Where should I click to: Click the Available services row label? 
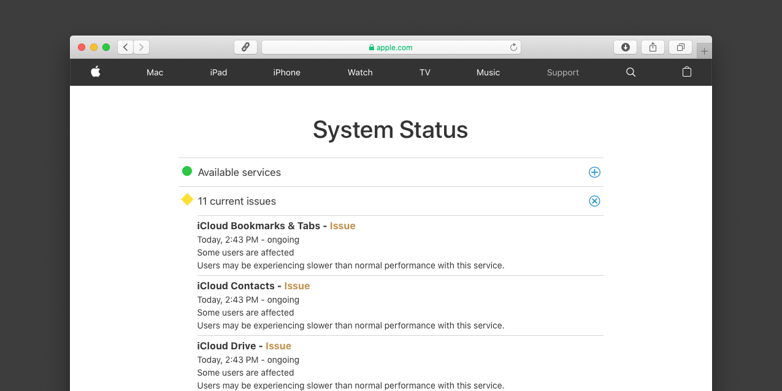[239, 172]
